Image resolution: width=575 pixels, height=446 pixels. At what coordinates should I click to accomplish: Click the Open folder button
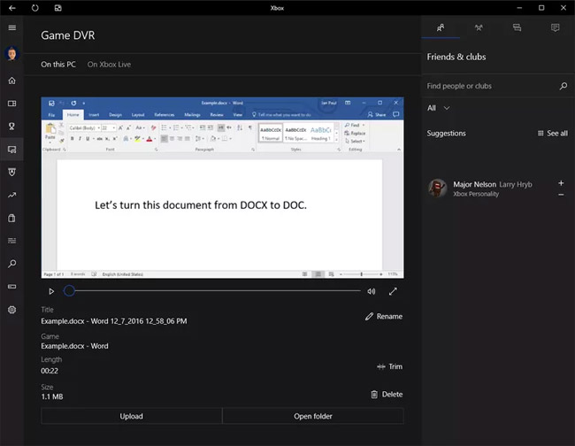tap(312, 416)
